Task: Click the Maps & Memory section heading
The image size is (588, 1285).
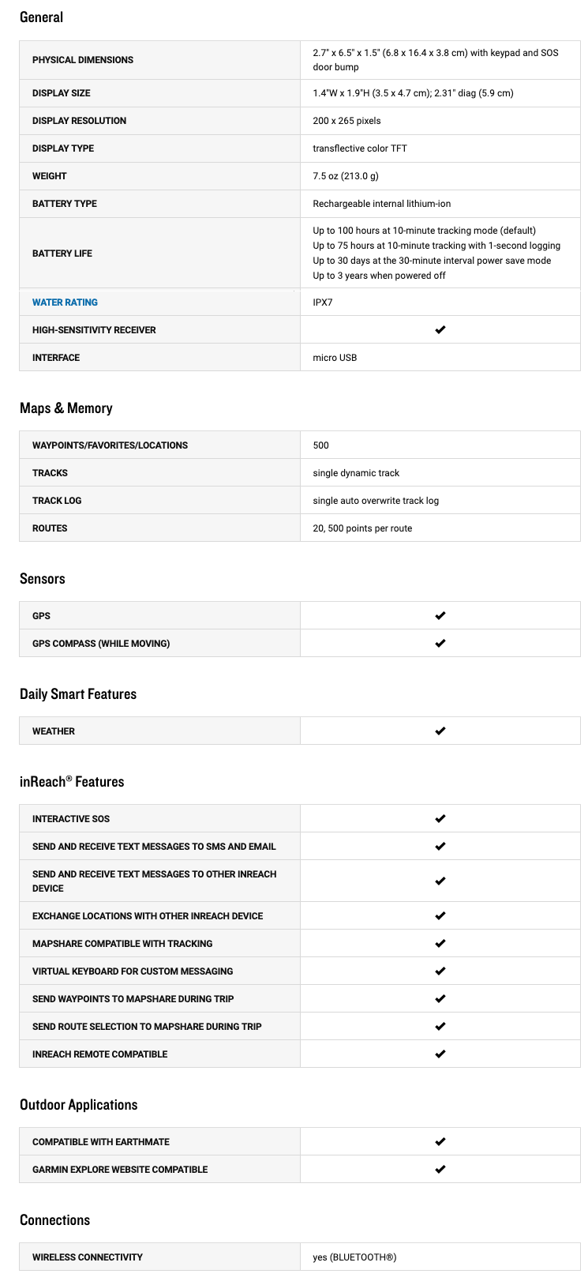Action: click(66, 408)
